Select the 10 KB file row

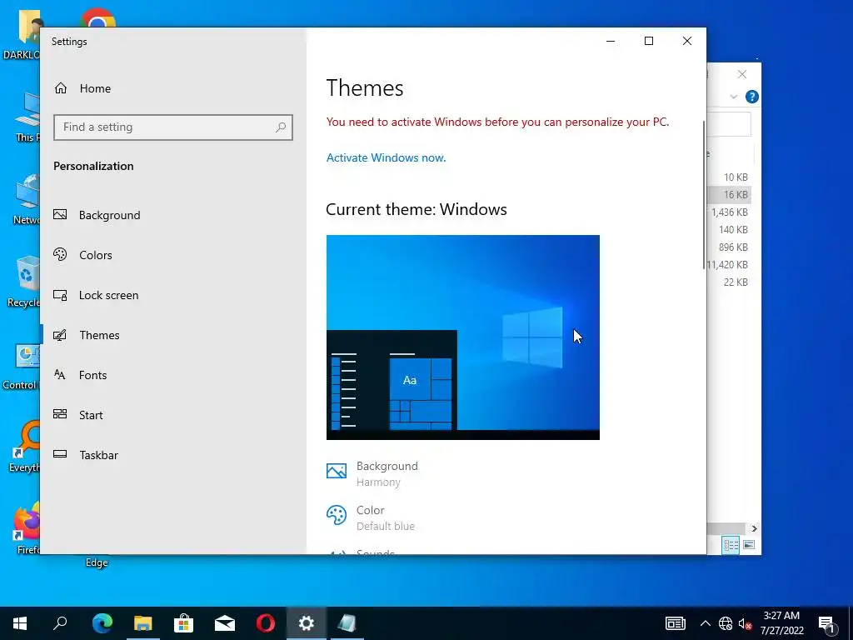coord(729,177)
